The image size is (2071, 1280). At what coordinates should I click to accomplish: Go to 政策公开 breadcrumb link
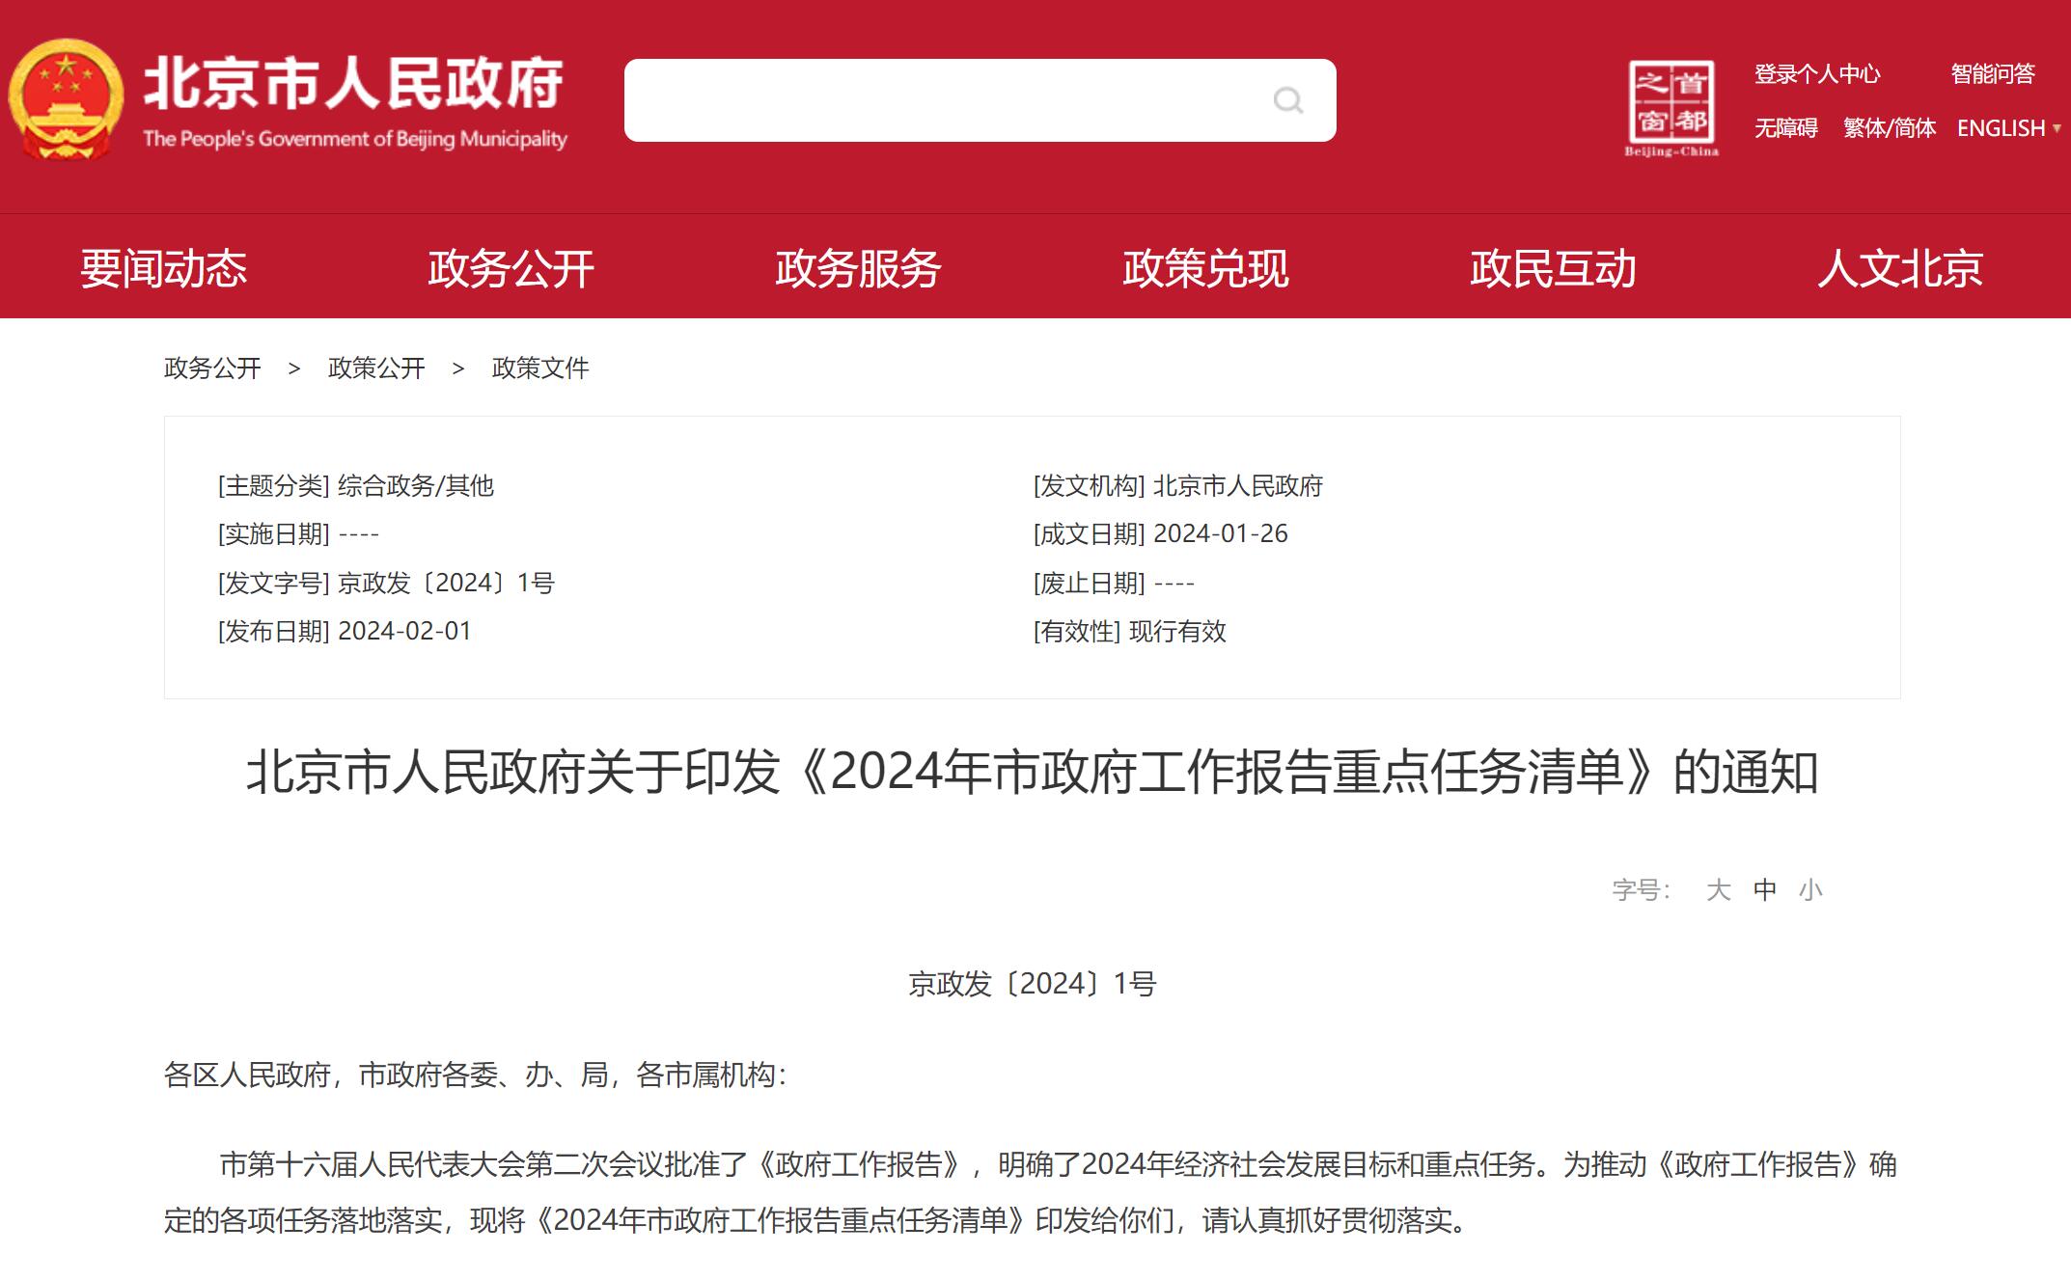click(x=376, y=368)
